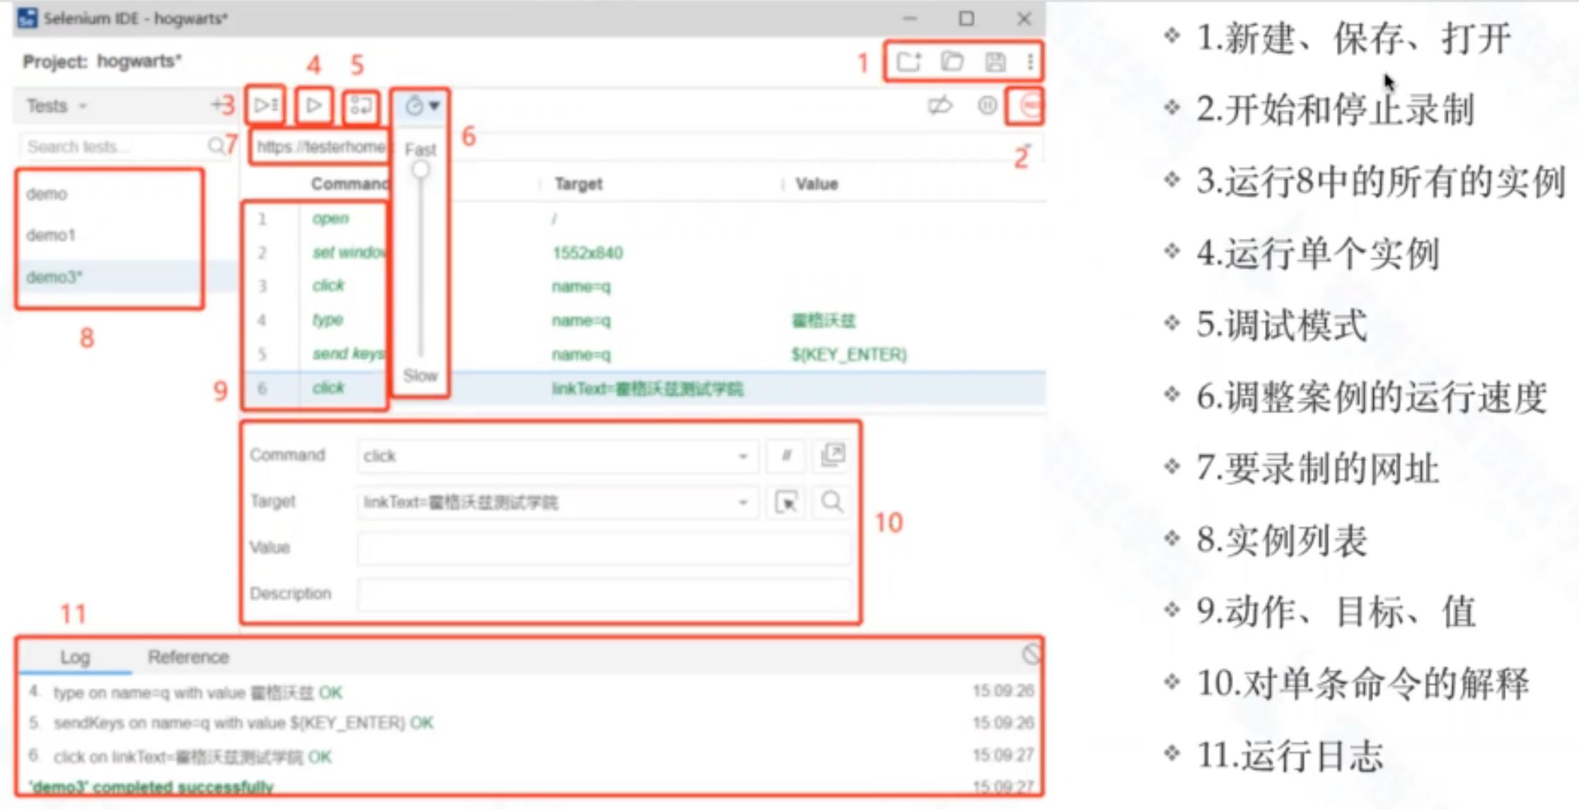The image size is (1579, 809).
Task: Toggle opens-new-window configuration icon
Action: pos(833,455)
